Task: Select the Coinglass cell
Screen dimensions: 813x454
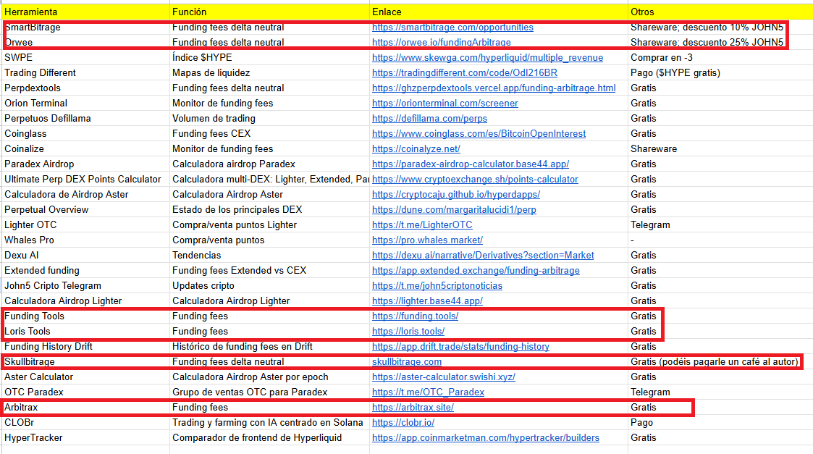Action: (85, 133)
